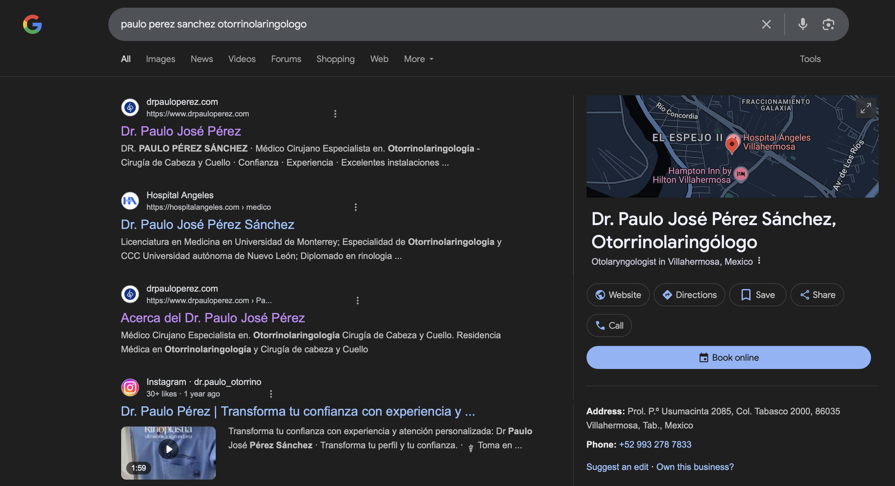895x486 pixels.
Task: Start voice search with microphone icon
Action: [803, 24]
